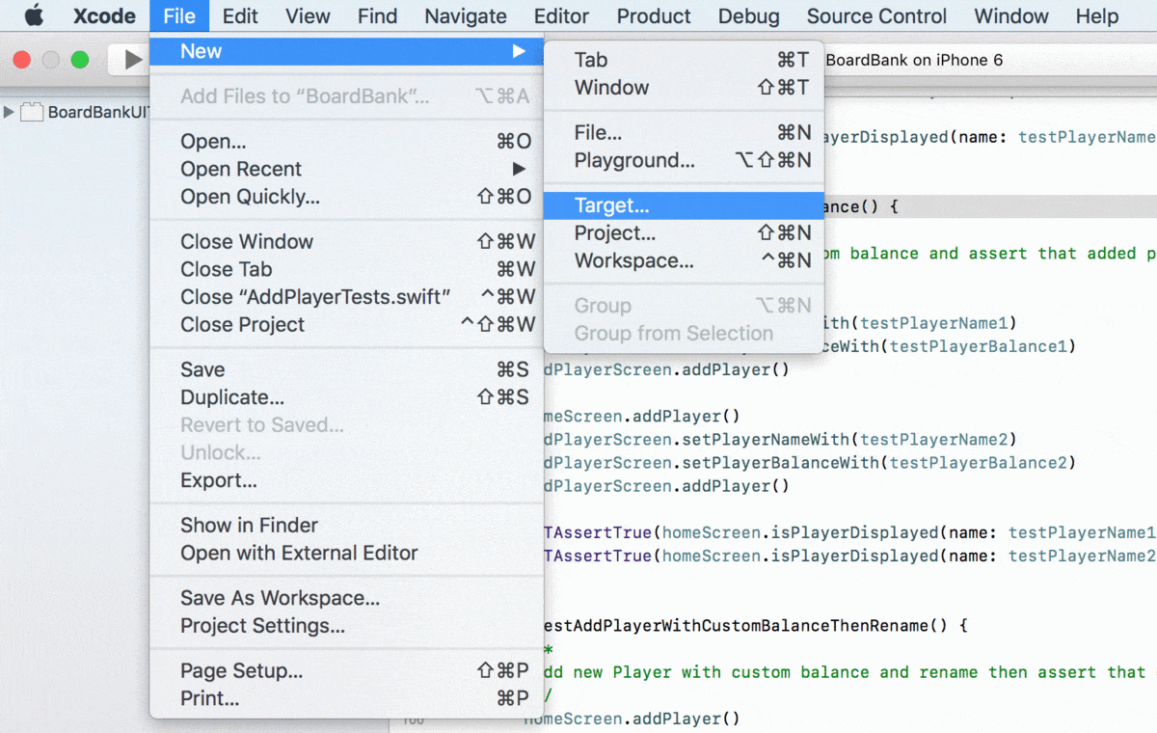Open the Help menu
This screenshot has height=733, width=1157.
click(x=1097, y=15)
